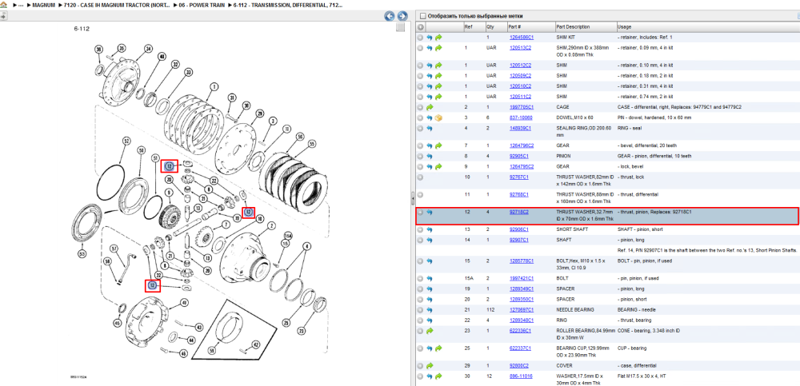Image resolution: width=800 pixels, height=386 pixels.
Task: Toggle grey marker circle for THRUST WASHER 92767C1
Action: pyautogui.click(x=421, y=177)
